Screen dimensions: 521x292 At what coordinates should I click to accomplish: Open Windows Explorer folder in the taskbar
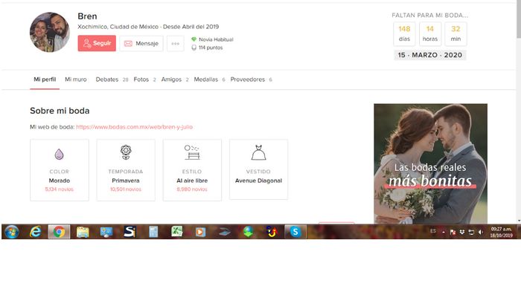coord(83,232)
